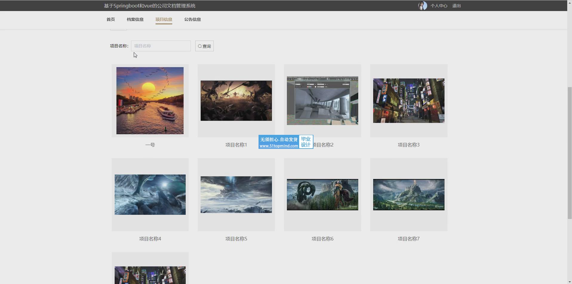Click the 项目名称7 title text
The height and width of the screenshot is (284, 572).
pos(409,239)
